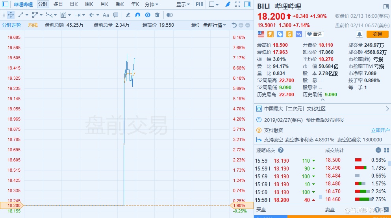This screenshot has height=218, width=391.
Task: Switch to 月K monthly candlestick tab
Action: click(x=104, y=4)
